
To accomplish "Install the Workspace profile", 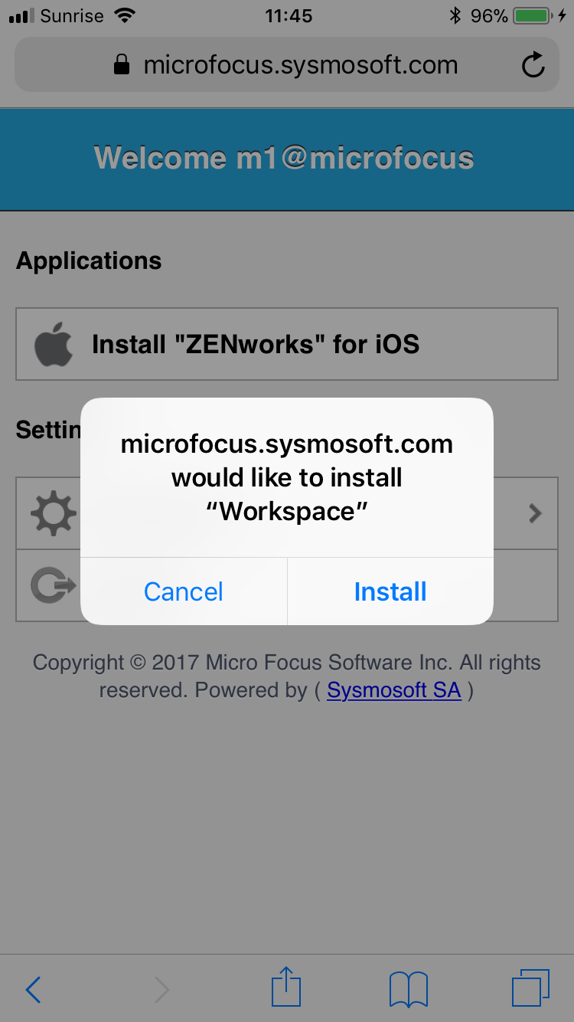I will 390,591.
